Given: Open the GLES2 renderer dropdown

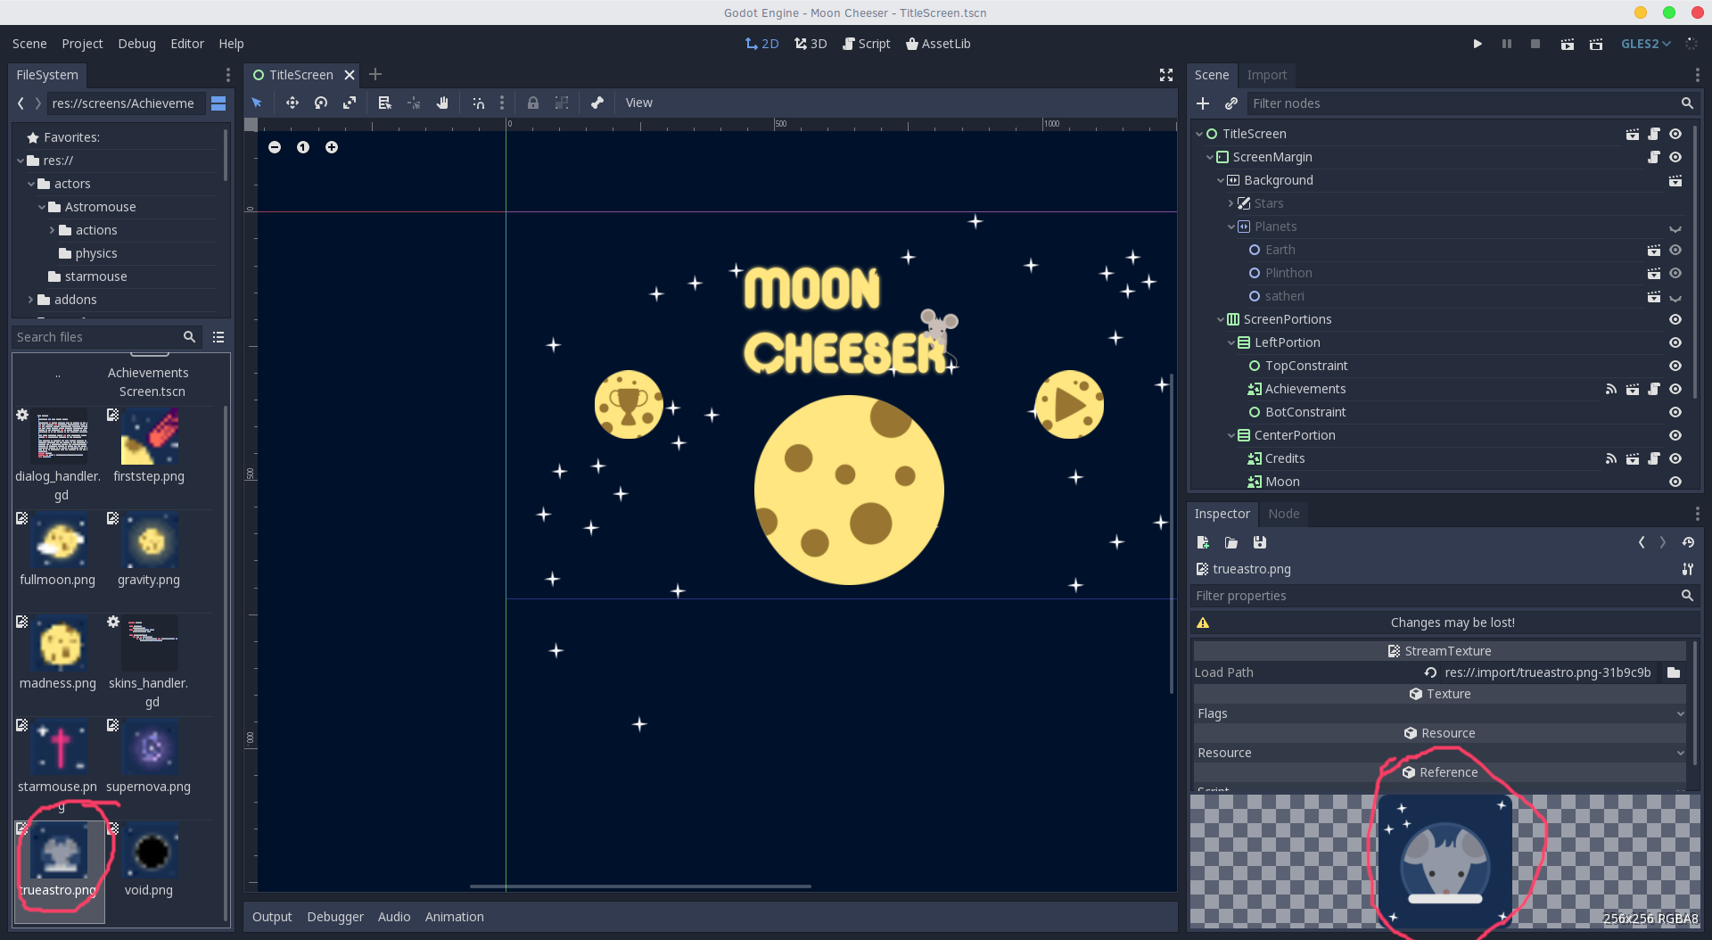Looking at the screenshot, I should tap(1645, 44).
